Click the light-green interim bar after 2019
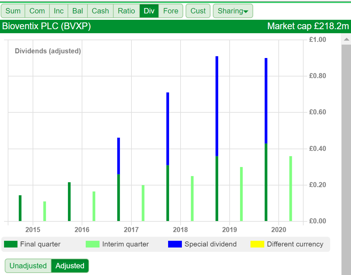 pos(241,194)
